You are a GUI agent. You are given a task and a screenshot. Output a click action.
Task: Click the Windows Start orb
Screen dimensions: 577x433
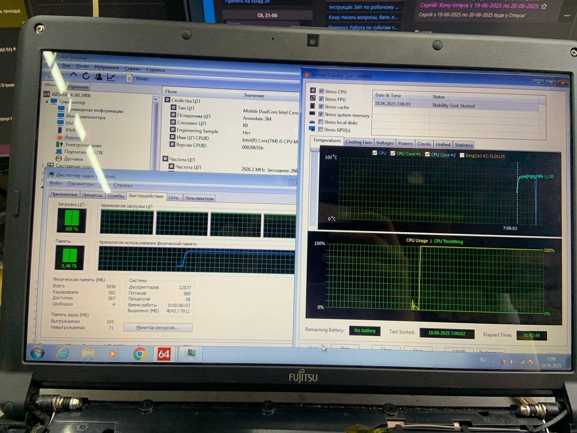pyautogui.click(x=37, y=353)
